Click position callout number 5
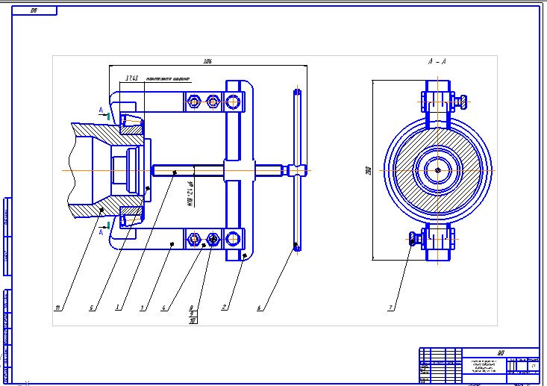The width and height of the screenshot is (547, 386). [91, 306]
